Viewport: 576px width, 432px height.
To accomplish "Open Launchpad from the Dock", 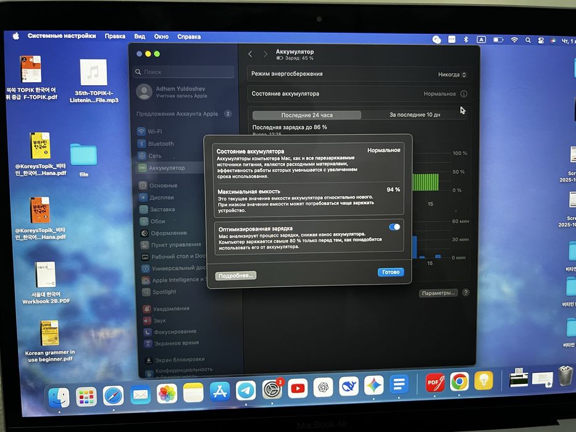I will [86, 396].
